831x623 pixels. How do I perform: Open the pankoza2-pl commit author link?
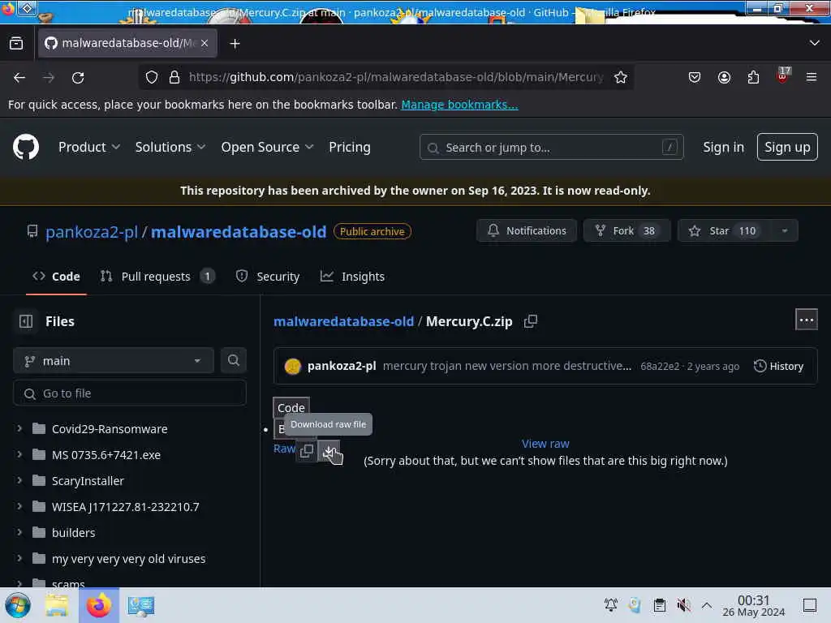tap(342, 366)
